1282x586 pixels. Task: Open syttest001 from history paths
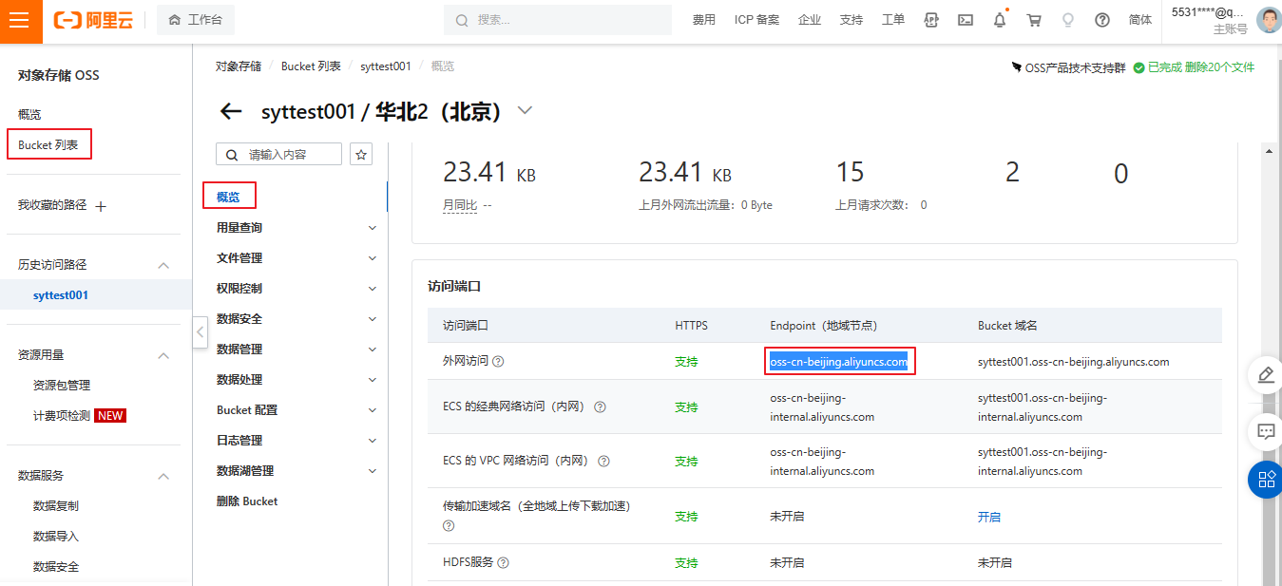pos(61,295)
